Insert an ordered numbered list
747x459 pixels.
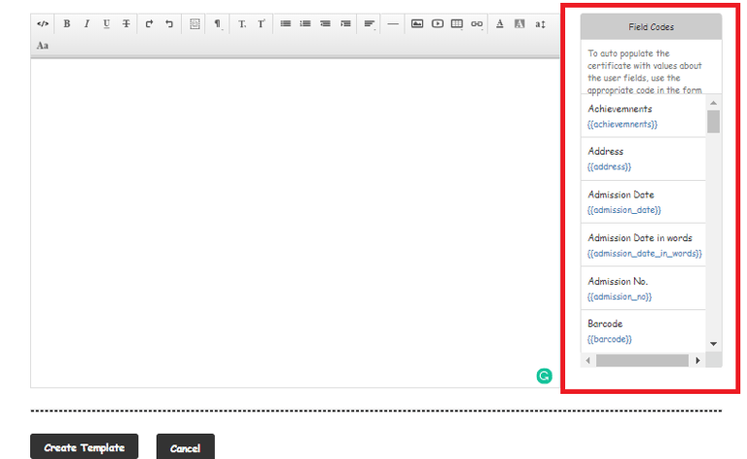coord(305,23)
